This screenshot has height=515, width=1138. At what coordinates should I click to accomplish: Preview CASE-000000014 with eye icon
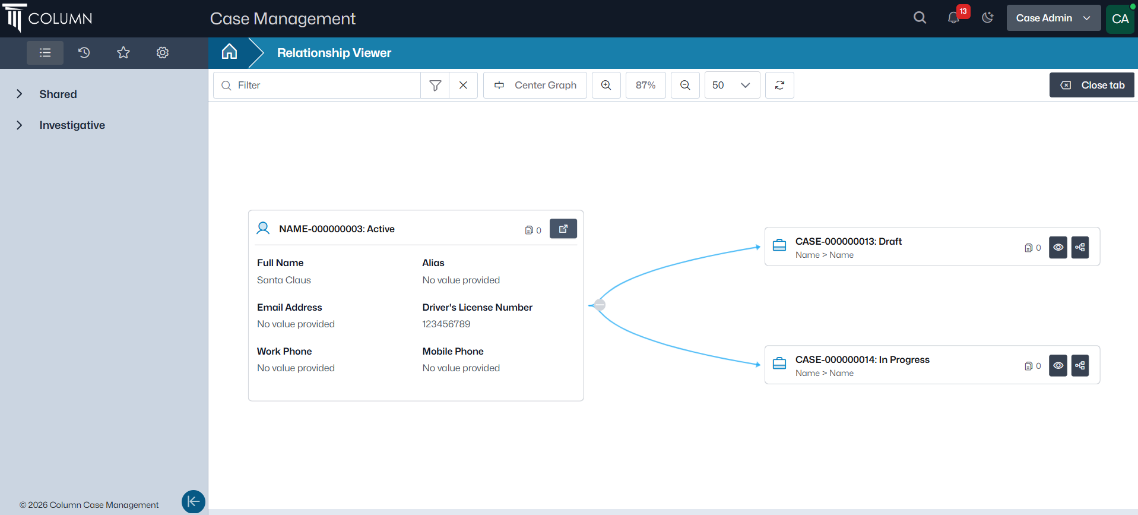pos(1058,366)
